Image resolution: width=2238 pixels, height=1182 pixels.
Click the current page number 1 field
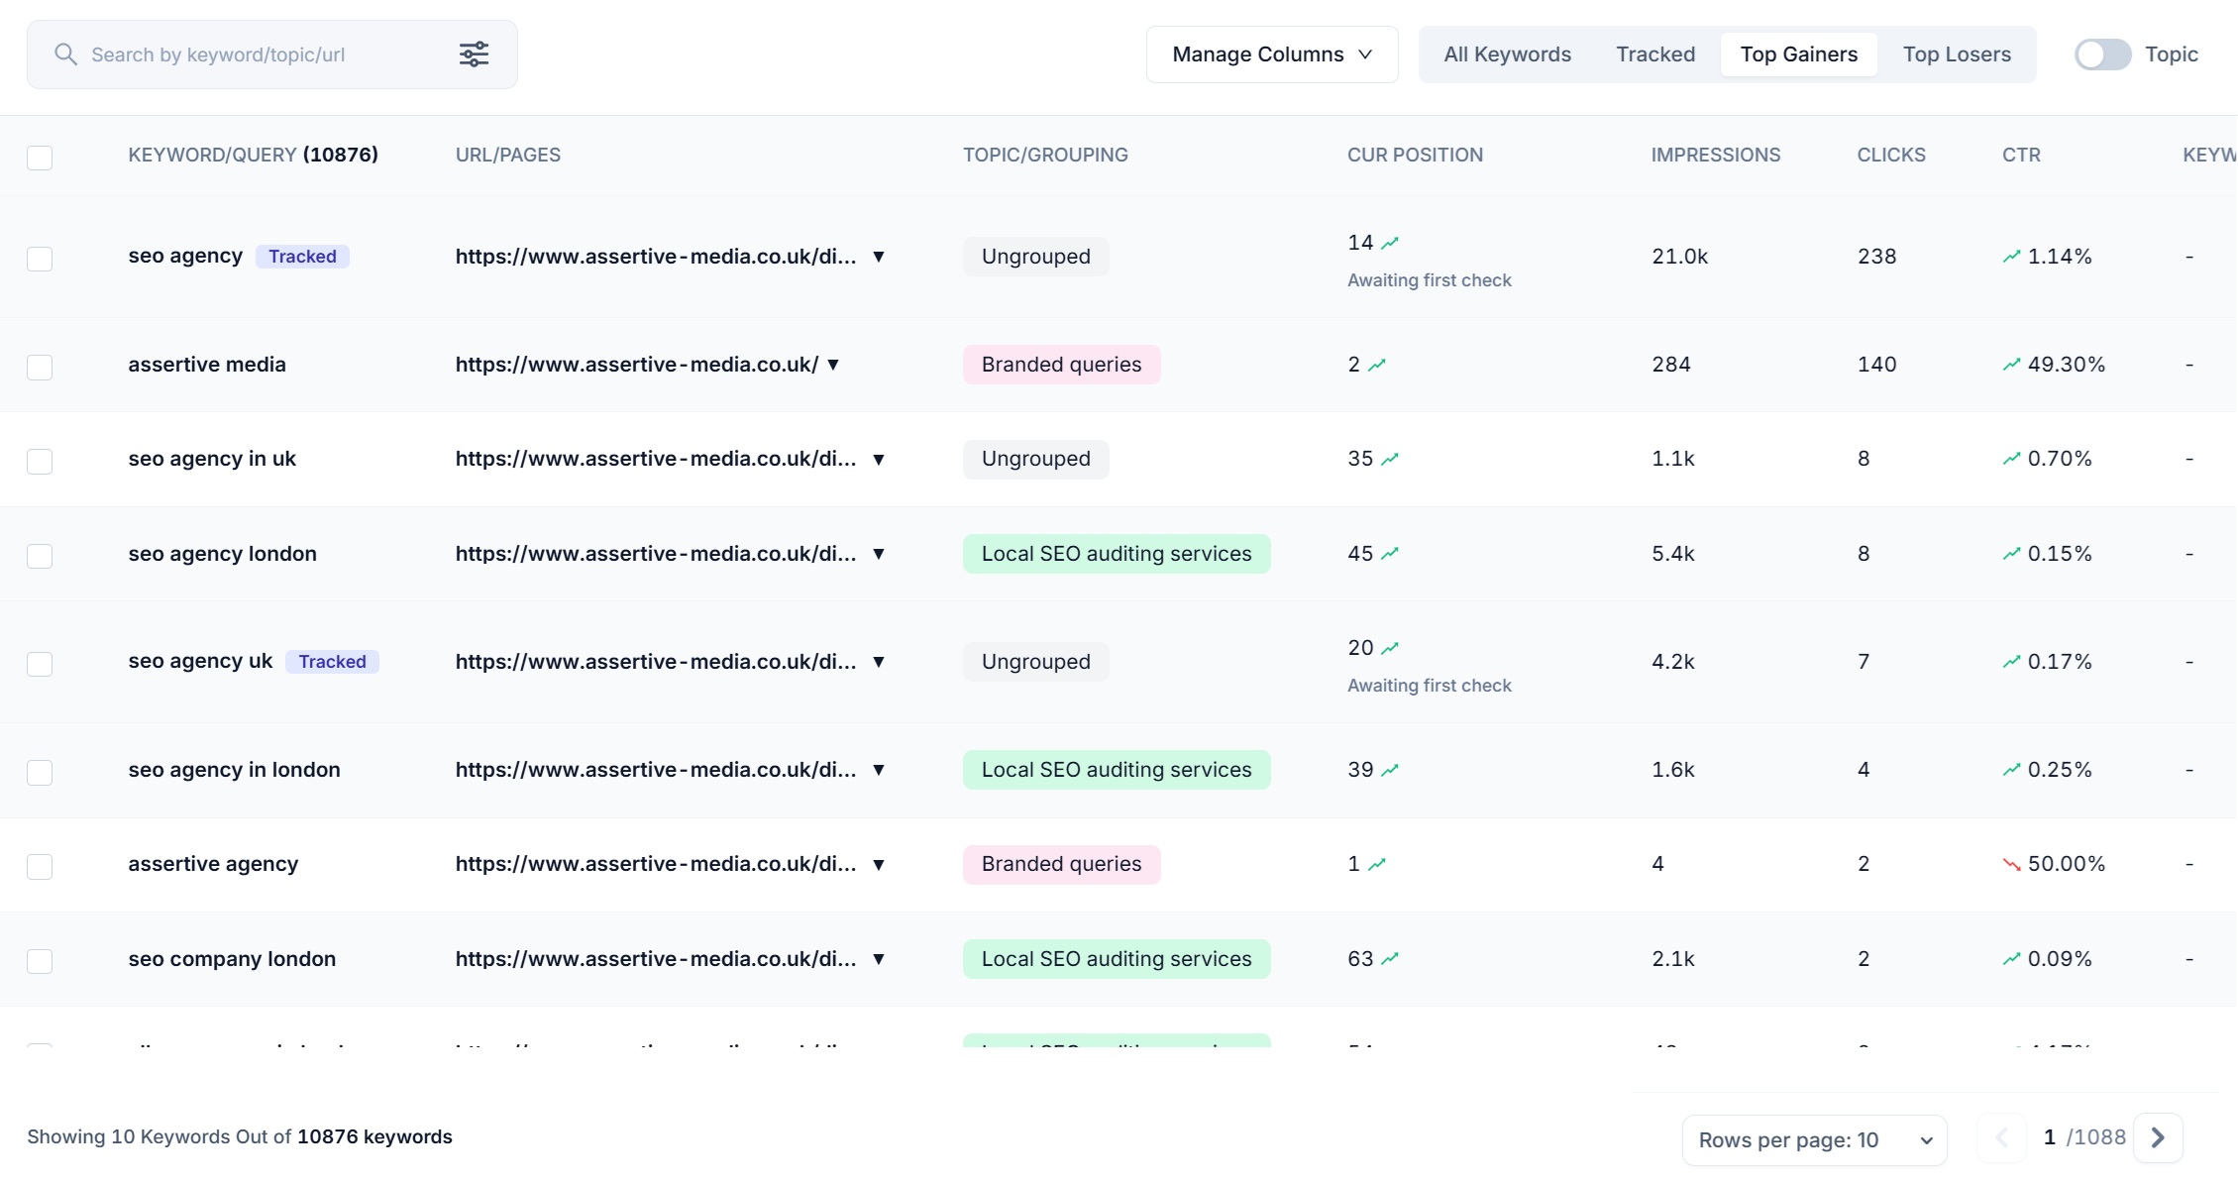click(2049, 1137)
